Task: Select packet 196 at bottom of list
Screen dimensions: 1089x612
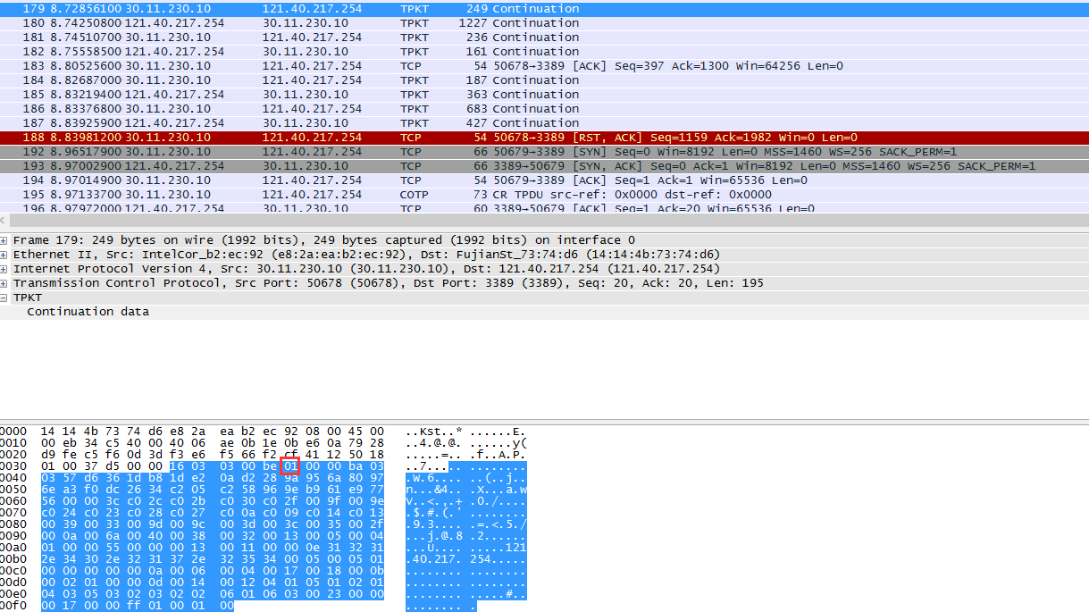Action: pyautogui.click(x=544, y=207)
